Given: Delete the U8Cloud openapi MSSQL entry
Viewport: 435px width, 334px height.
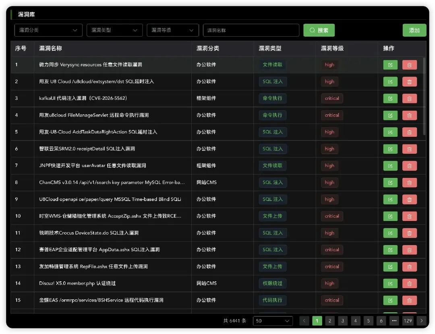Looking at the screenshot, I should [x=409, y=199].
